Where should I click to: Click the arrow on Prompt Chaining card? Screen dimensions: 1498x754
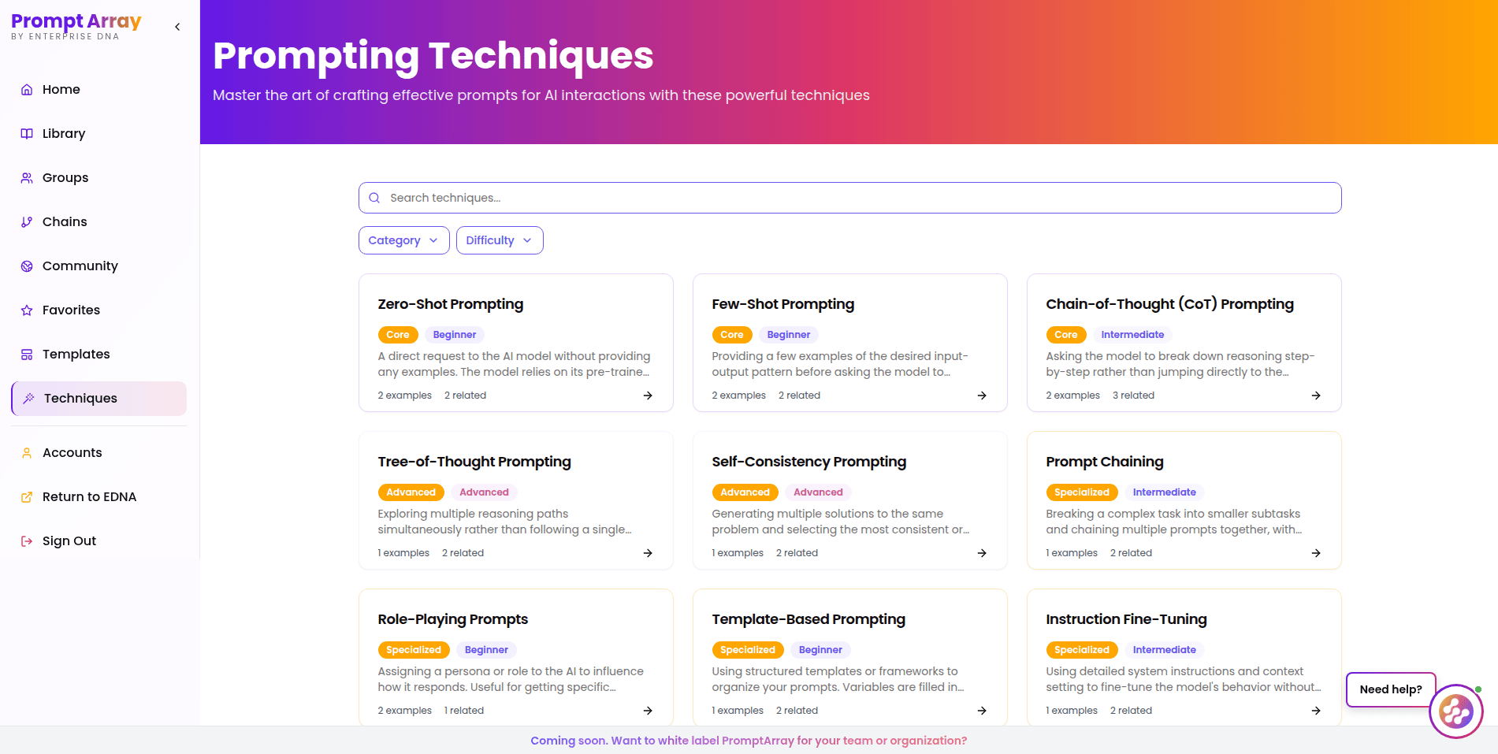1316,553
